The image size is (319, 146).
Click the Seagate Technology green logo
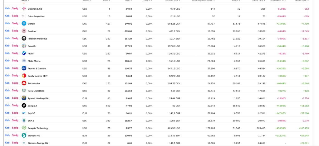point(24,128)
